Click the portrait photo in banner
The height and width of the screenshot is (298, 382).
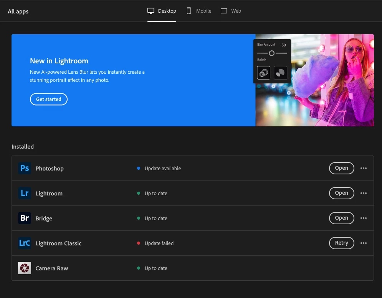(x=314, y=80)
